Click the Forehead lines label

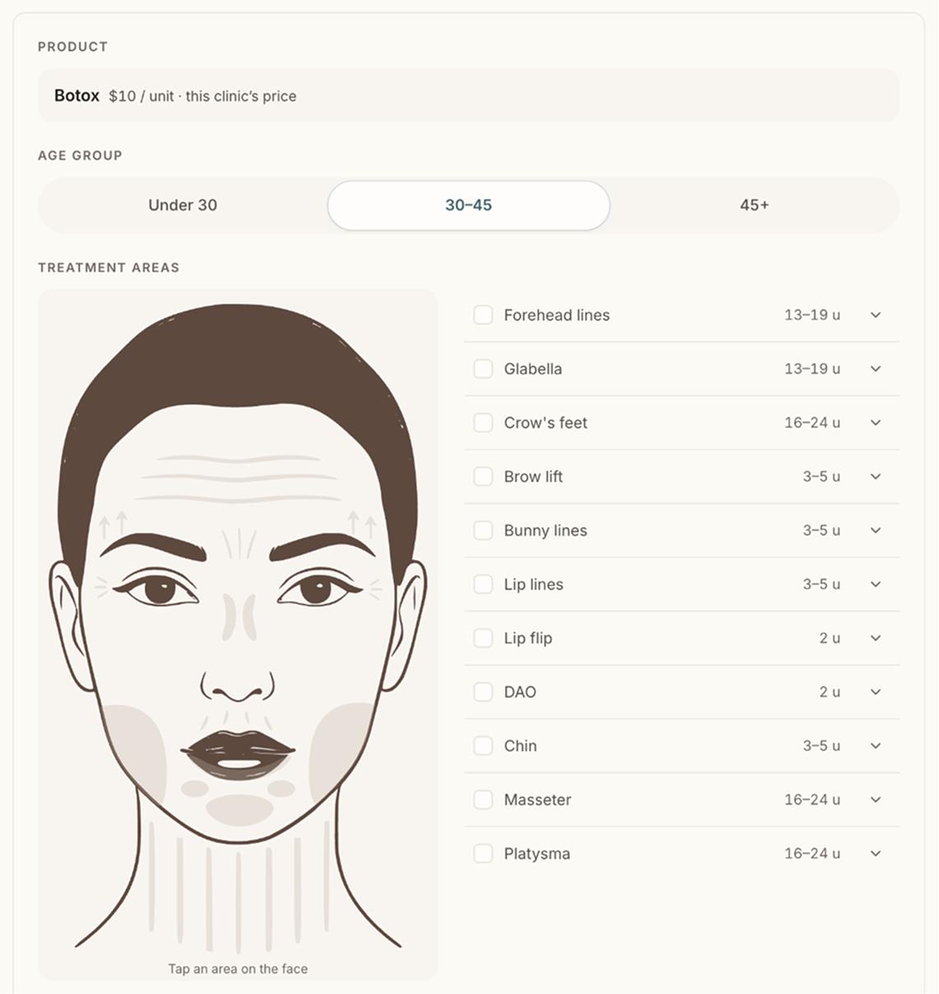coord(556,315)
